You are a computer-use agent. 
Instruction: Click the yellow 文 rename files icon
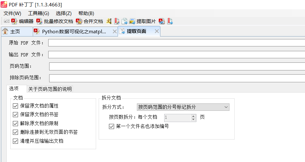click(109, 21)
